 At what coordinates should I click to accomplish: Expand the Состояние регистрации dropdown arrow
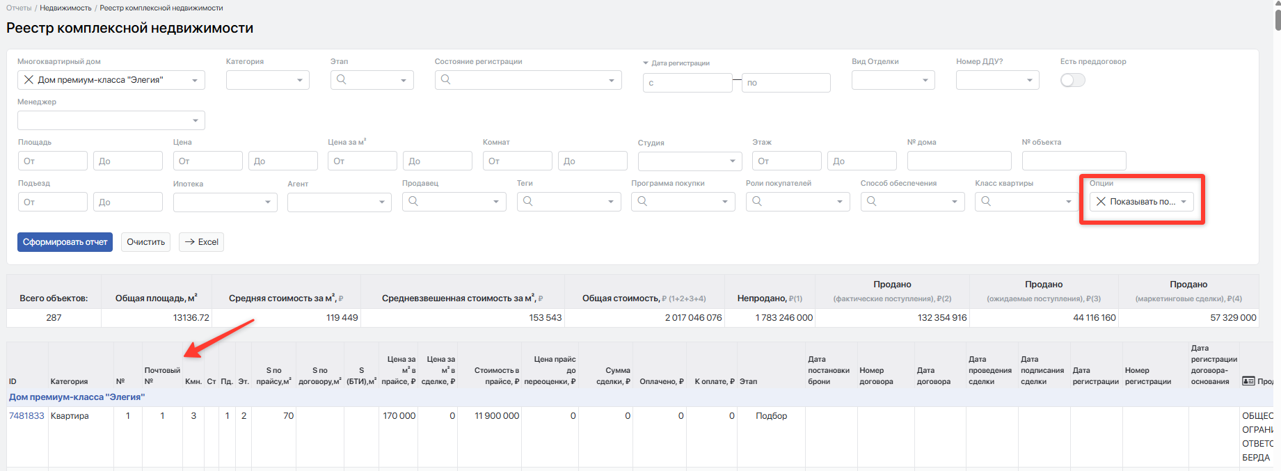[612, 81]
